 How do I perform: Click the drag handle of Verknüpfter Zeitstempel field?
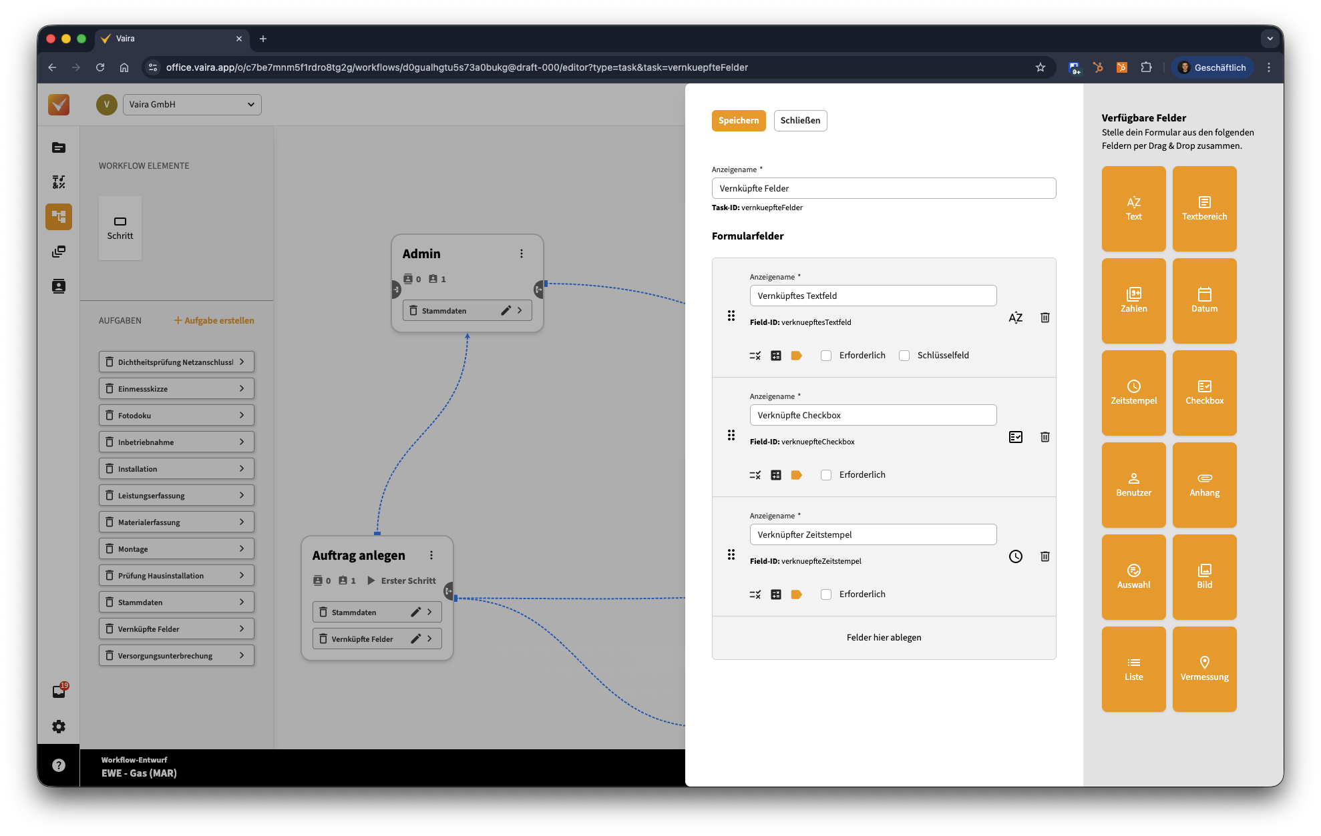pyautogui.click(x=731, y=555)
